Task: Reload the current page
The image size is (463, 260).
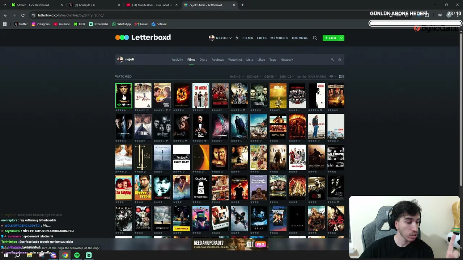Action: tap(23, 15)
